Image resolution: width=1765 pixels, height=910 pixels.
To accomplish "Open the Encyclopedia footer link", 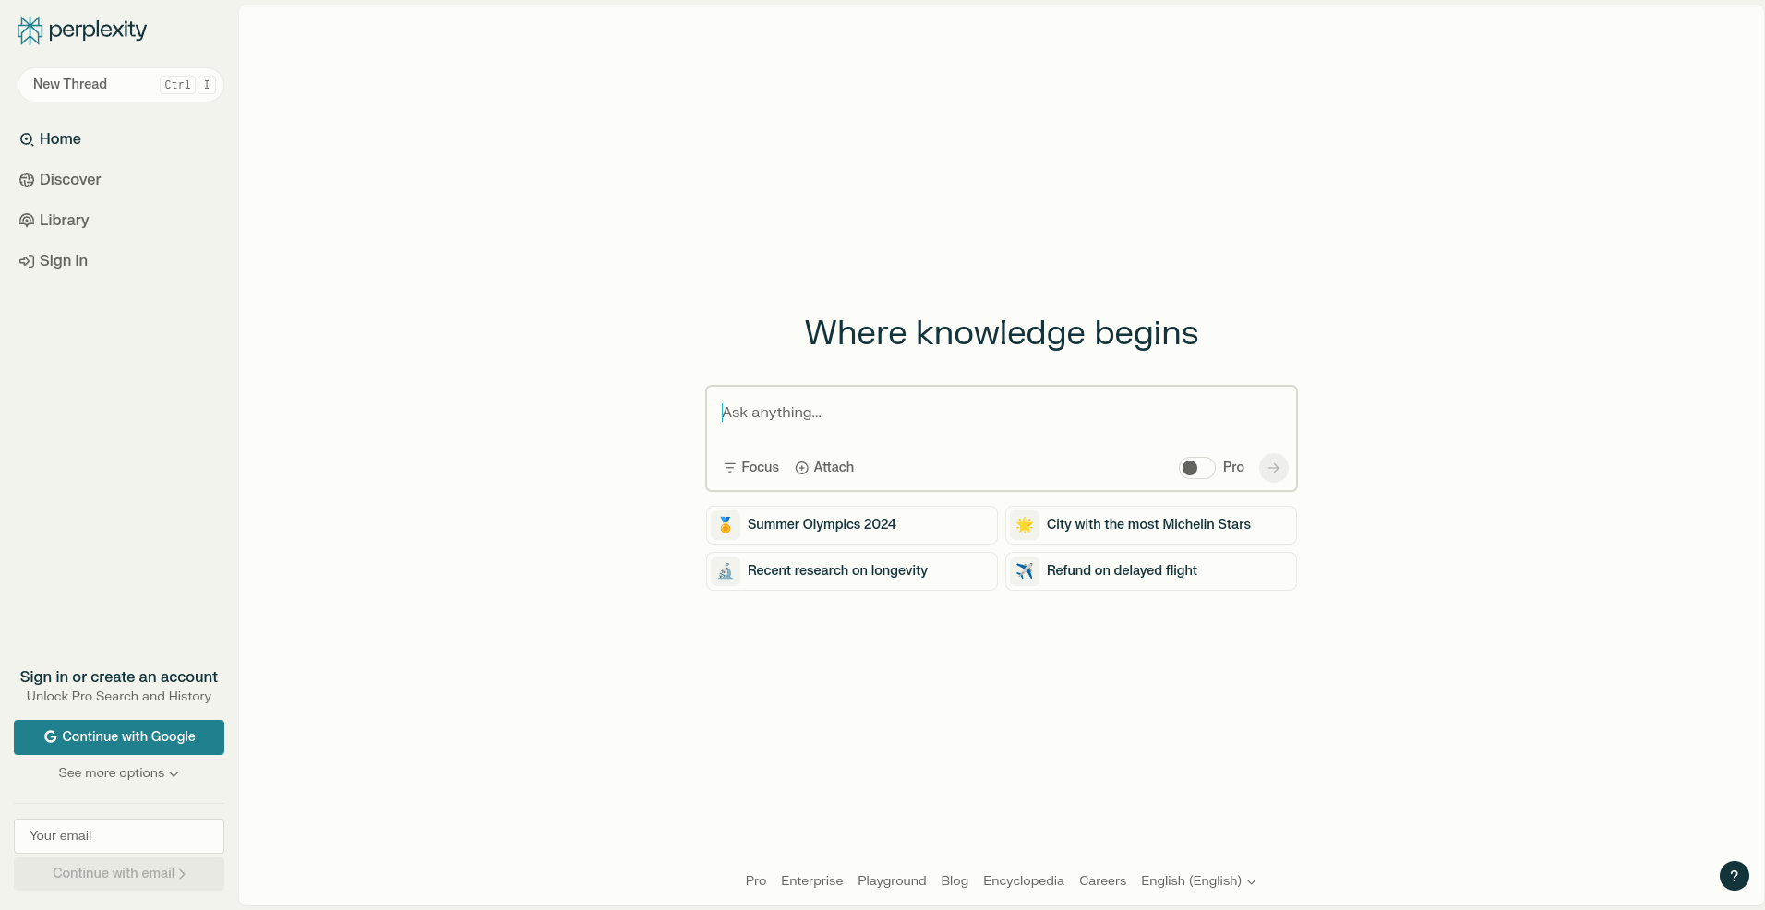I will coord(1024,881).
